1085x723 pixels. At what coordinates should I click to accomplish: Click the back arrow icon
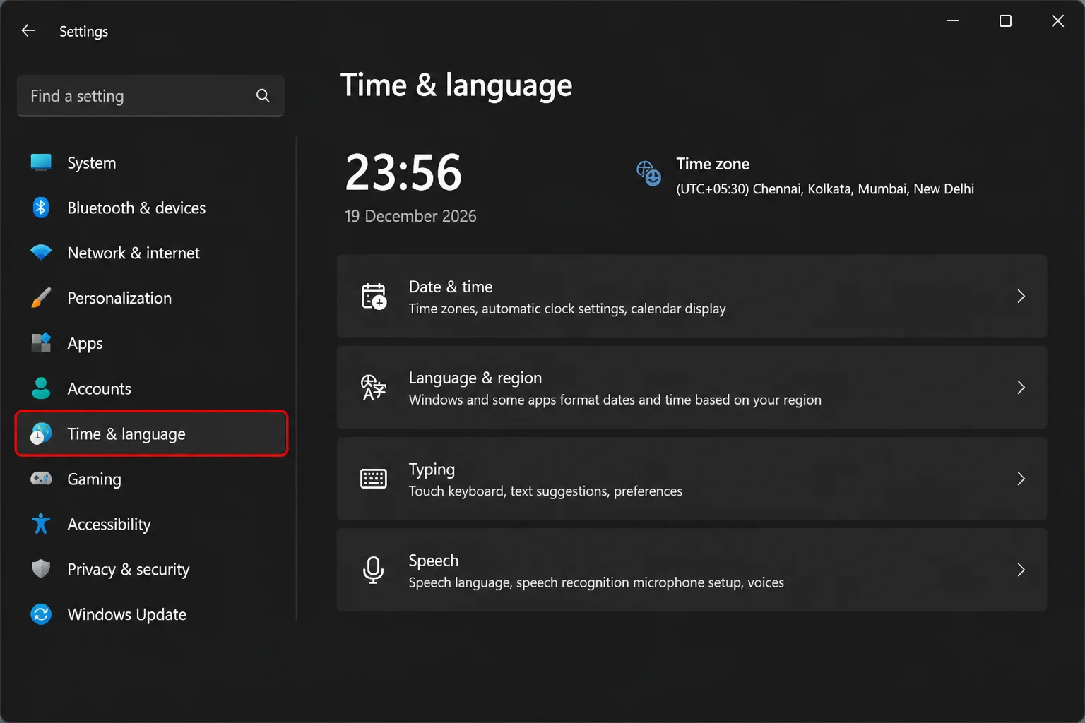28,30
